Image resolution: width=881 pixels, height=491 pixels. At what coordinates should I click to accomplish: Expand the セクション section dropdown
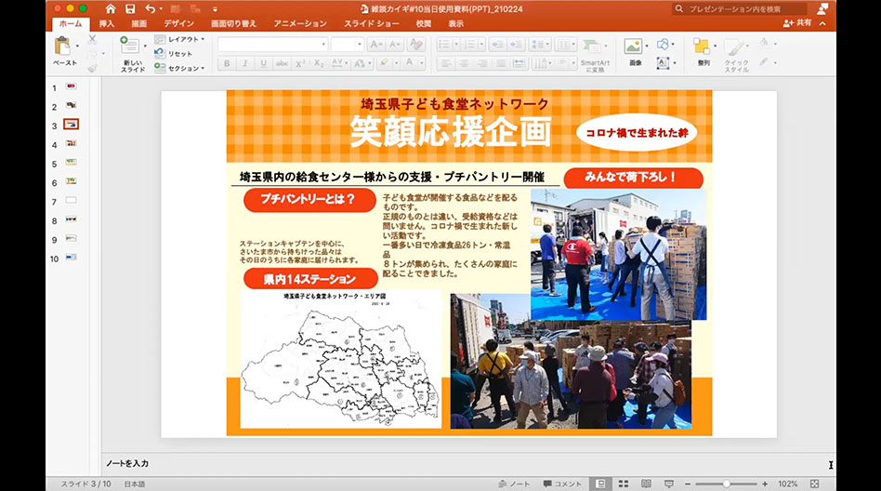click(x=182, y=68)
